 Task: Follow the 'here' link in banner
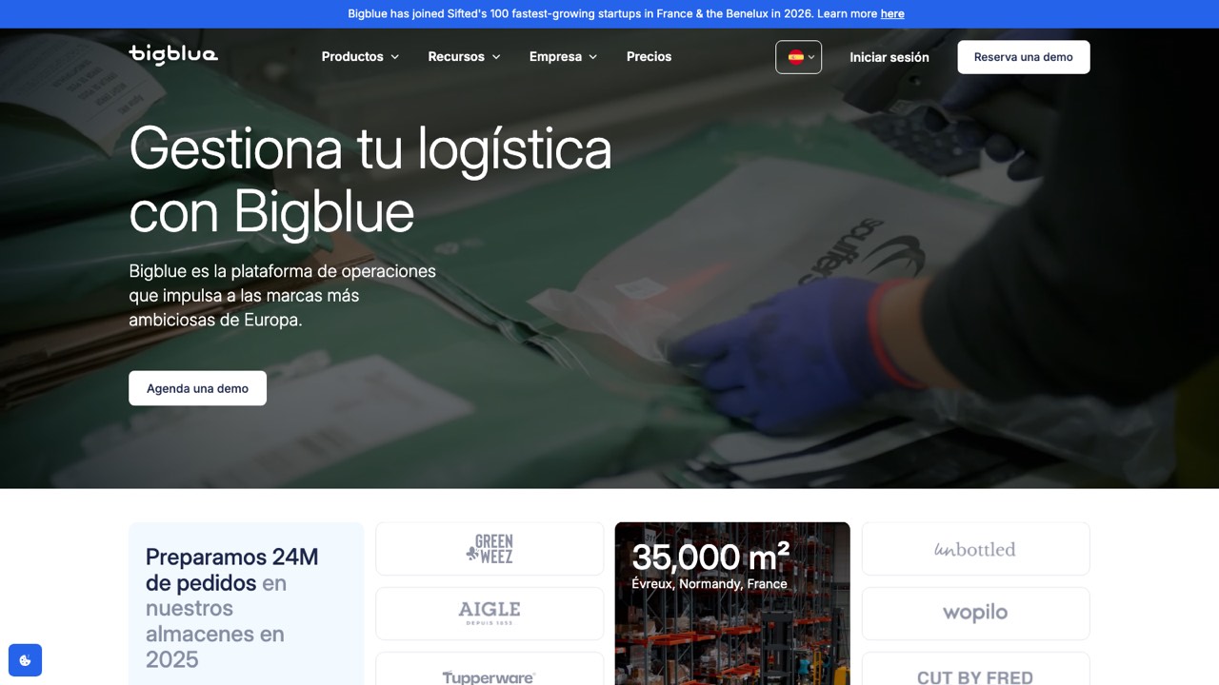coord(892,14)
